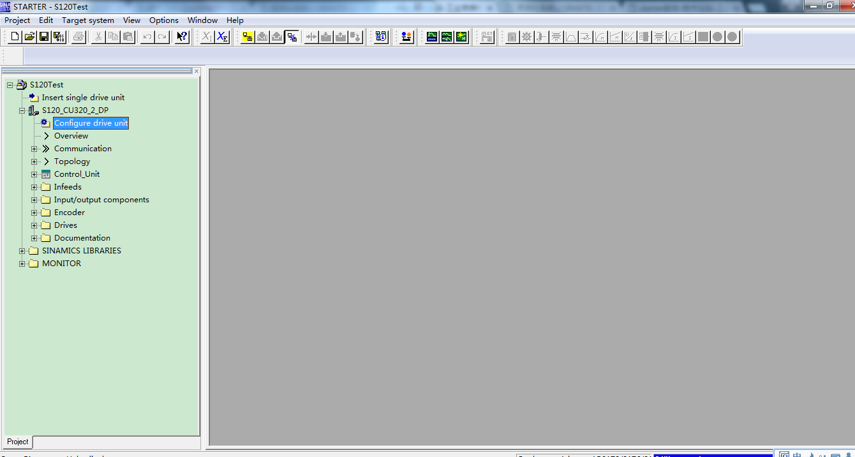Click the copy icon in the toolbar
The width and height of the screenshot is (855, 457).
pyautogui.click(x=113, y=37)
